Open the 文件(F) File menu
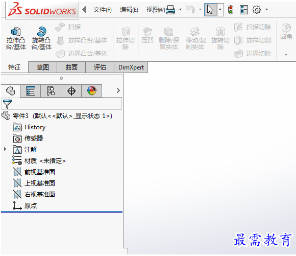Image resolution: width=296 pixels, height=256 pixels. [102, 10]
